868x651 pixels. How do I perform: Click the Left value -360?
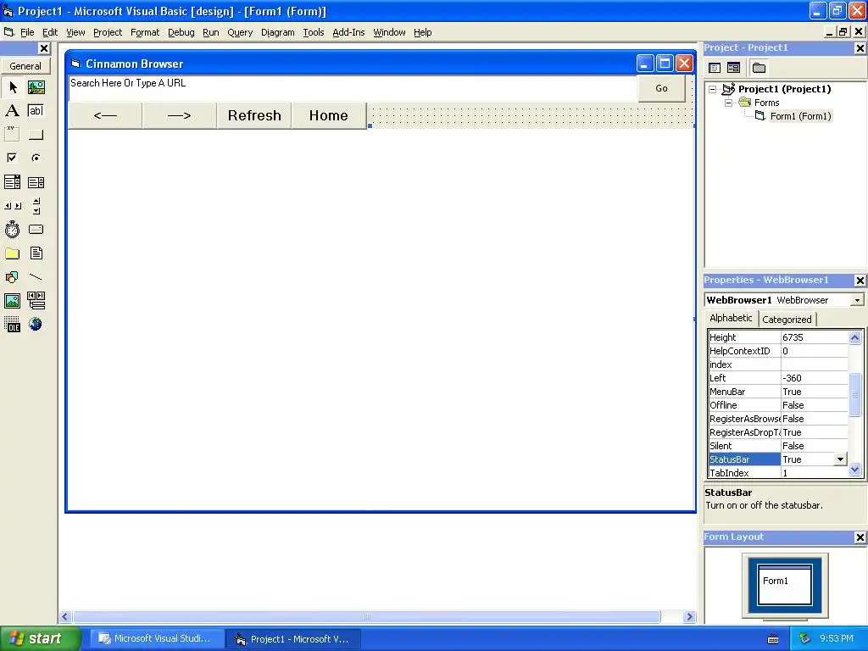[x=814, y=378]
